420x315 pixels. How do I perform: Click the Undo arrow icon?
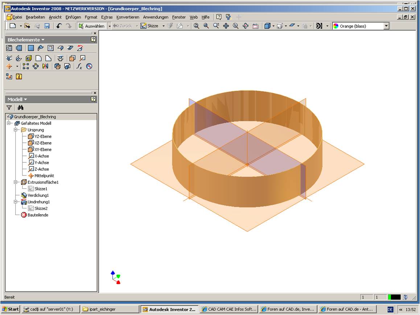(59, 26)
